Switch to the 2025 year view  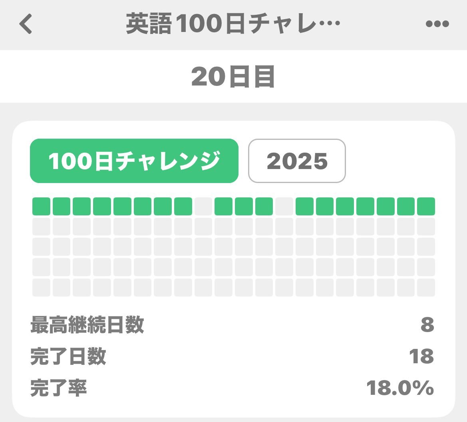[297, 161]
